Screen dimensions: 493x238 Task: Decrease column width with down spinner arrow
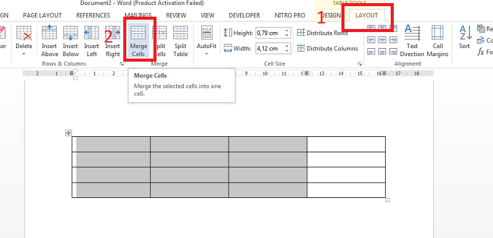[x=287, y=51]
